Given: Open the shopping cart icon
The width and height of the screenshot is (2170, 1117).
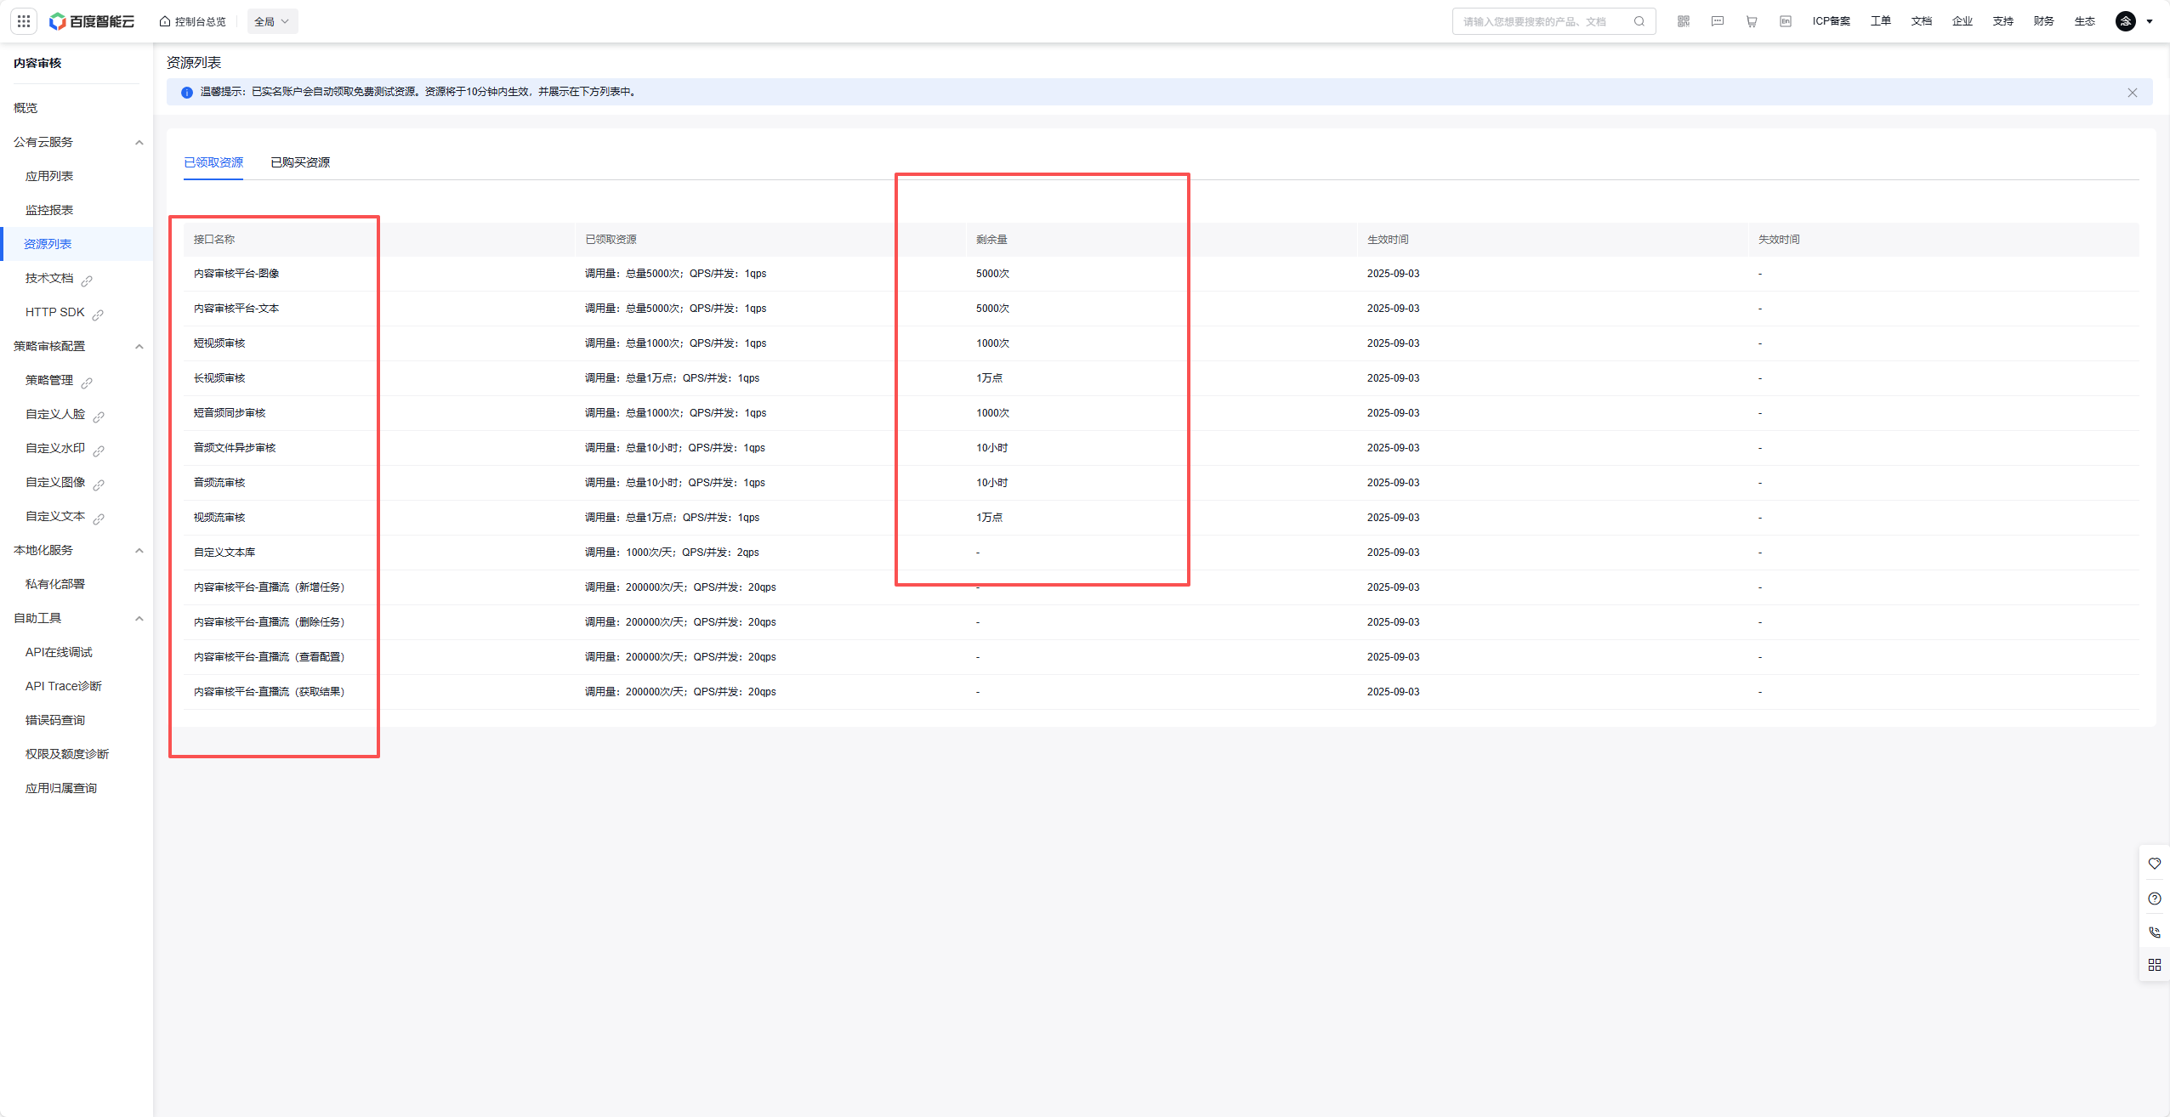Looking at the screenshot, I should click(x=1751, y=21).
